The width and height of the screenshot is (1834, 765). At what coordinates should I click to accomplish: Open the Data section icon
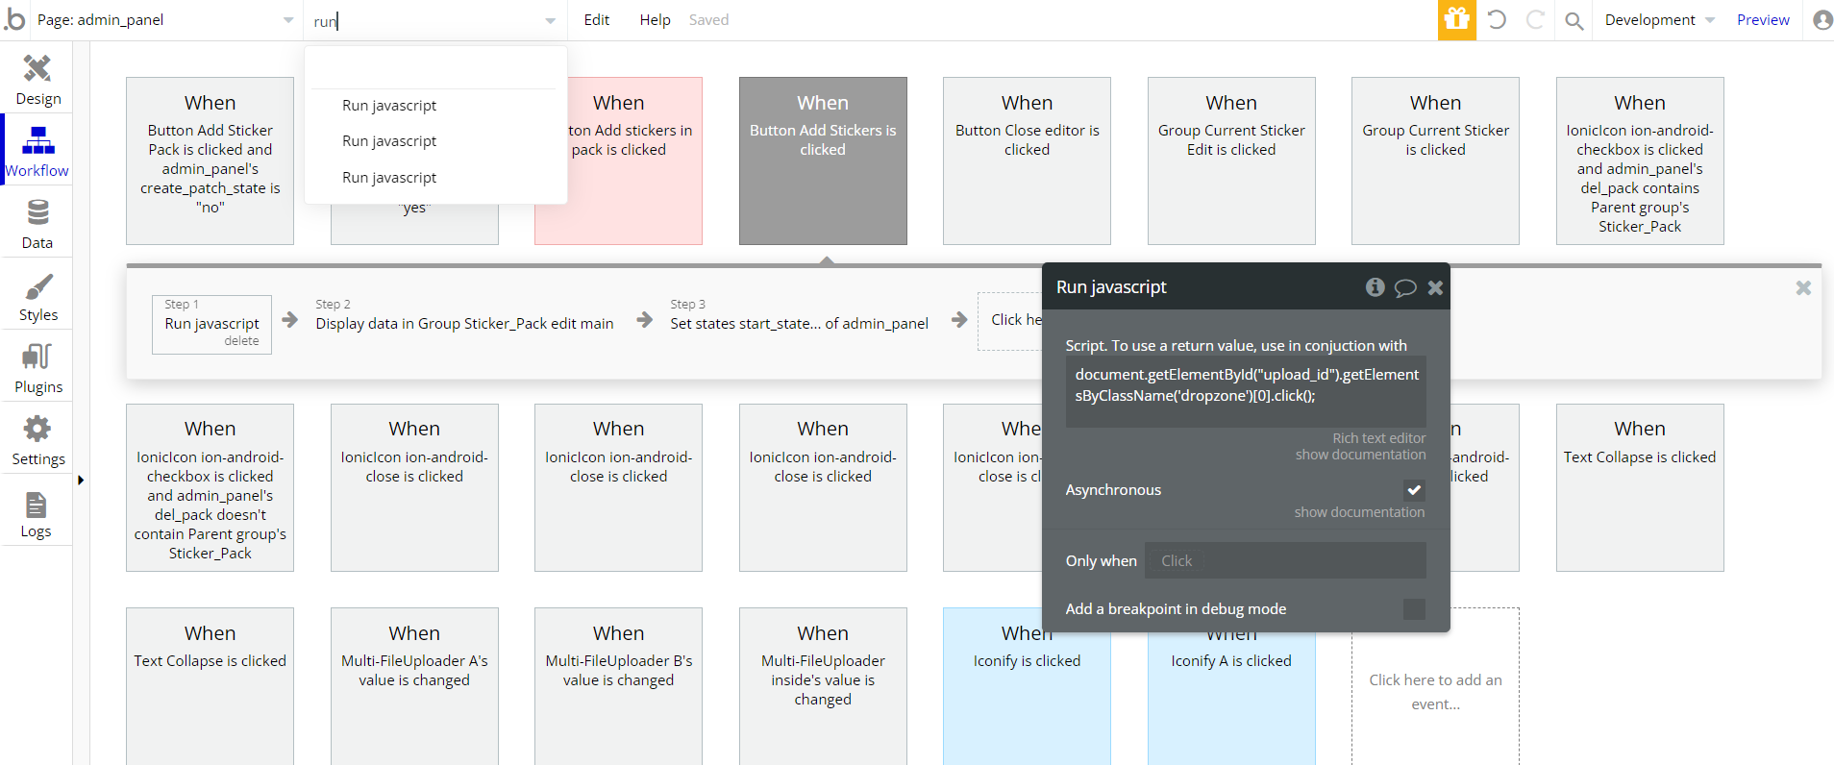click(37, 223)
